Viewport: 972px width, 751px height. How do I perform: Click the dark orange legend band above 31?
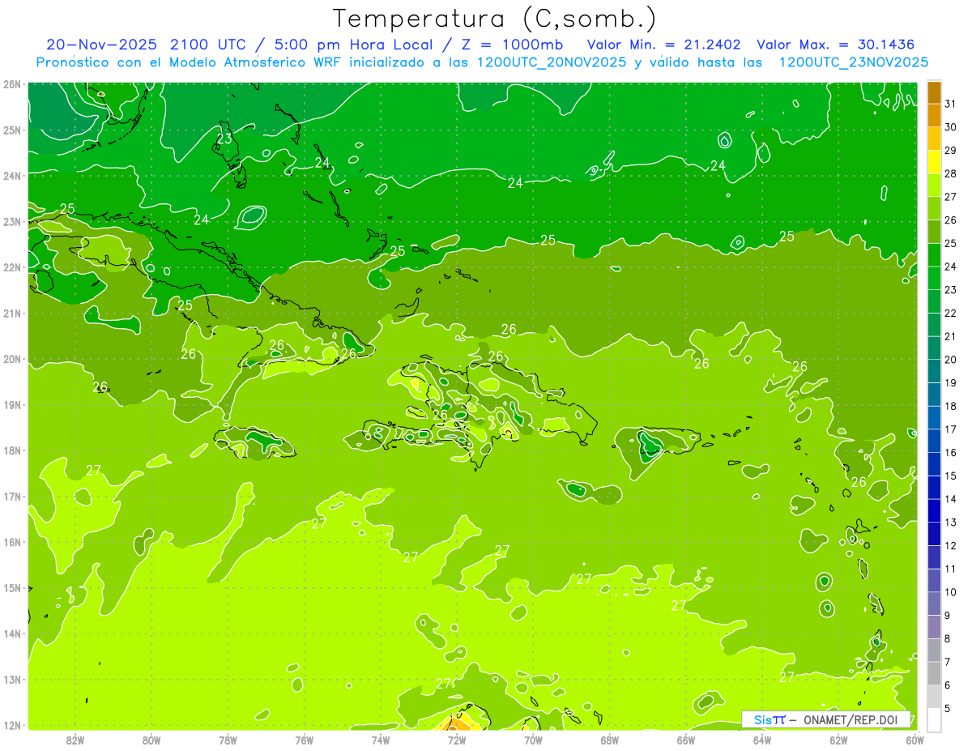(934, 92)
